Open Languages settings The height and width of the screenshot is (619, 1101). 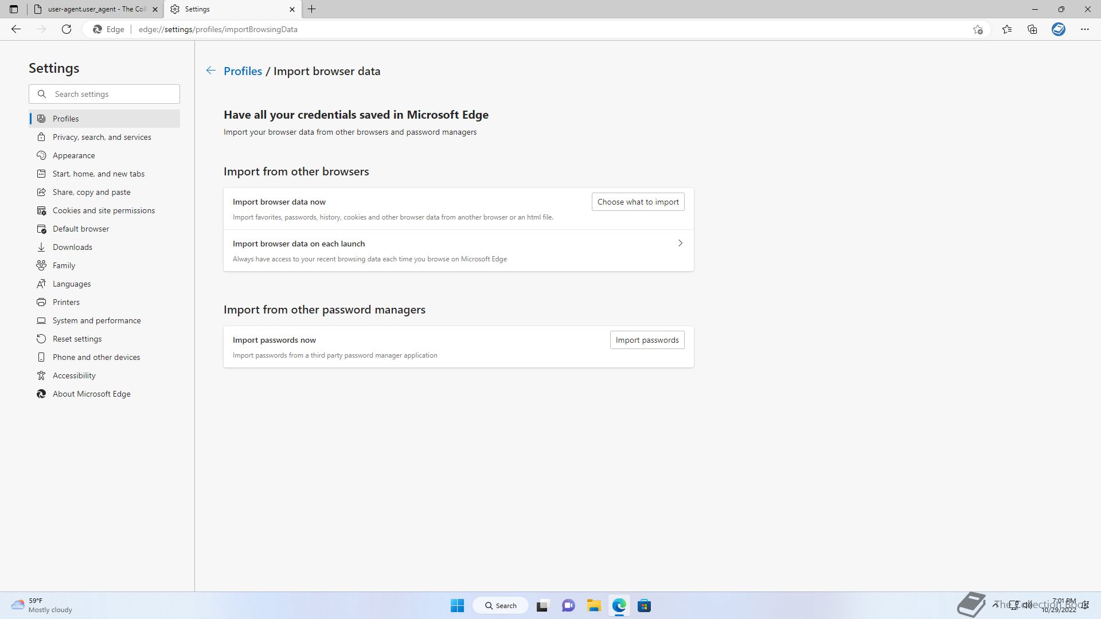(x=104, y=284)
